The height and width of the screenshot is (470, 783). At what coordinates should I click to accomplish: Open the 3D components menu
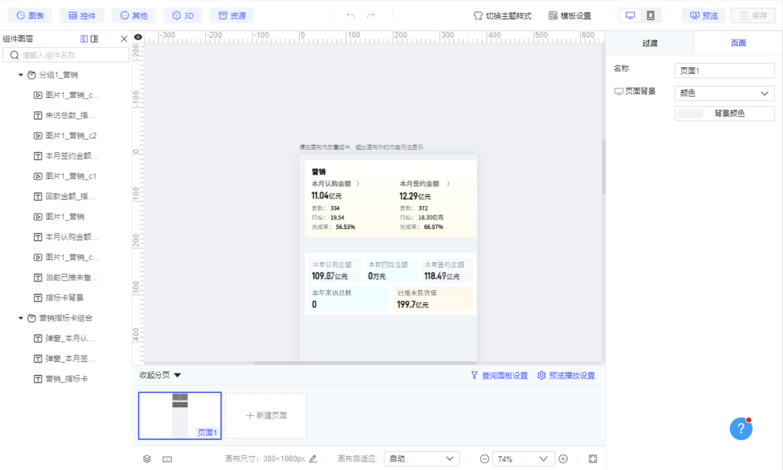pos(182,16)
